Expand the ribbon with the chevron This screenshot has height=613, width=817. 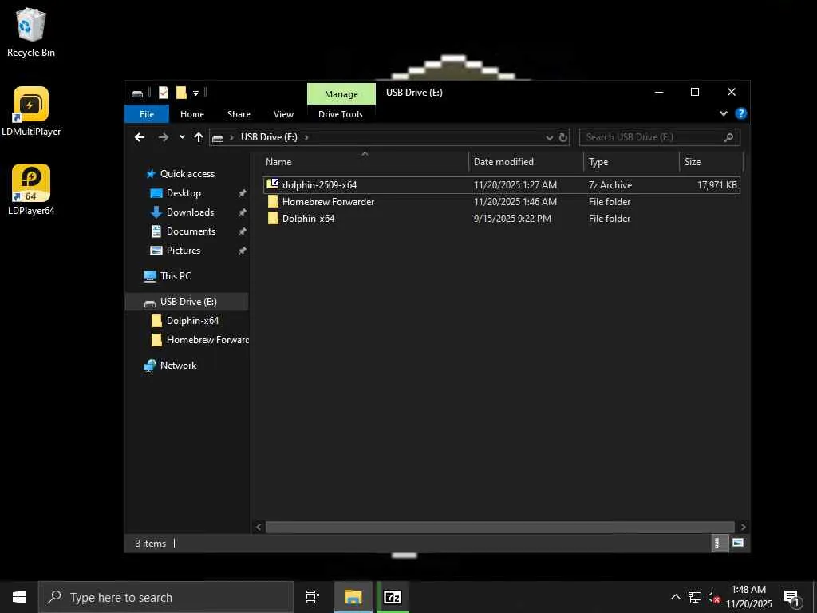pos(723,113)
